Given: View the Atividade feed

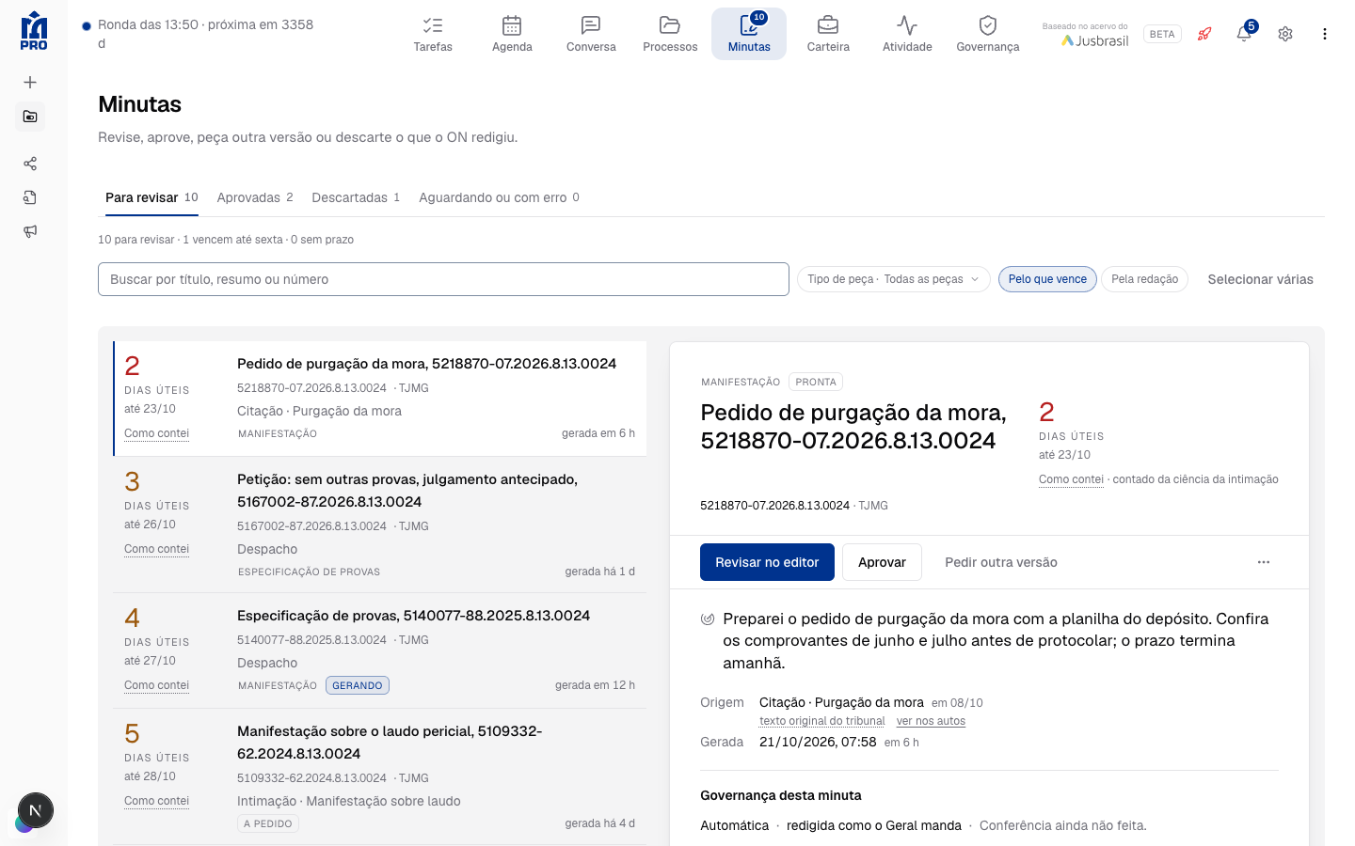Looking at the screenshot, I should pos(907,34).
